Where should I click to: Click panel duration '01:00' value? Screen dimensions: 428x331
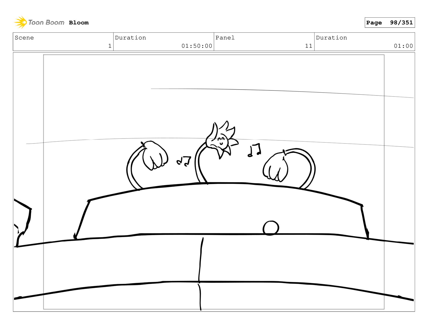tap(403, 46)
